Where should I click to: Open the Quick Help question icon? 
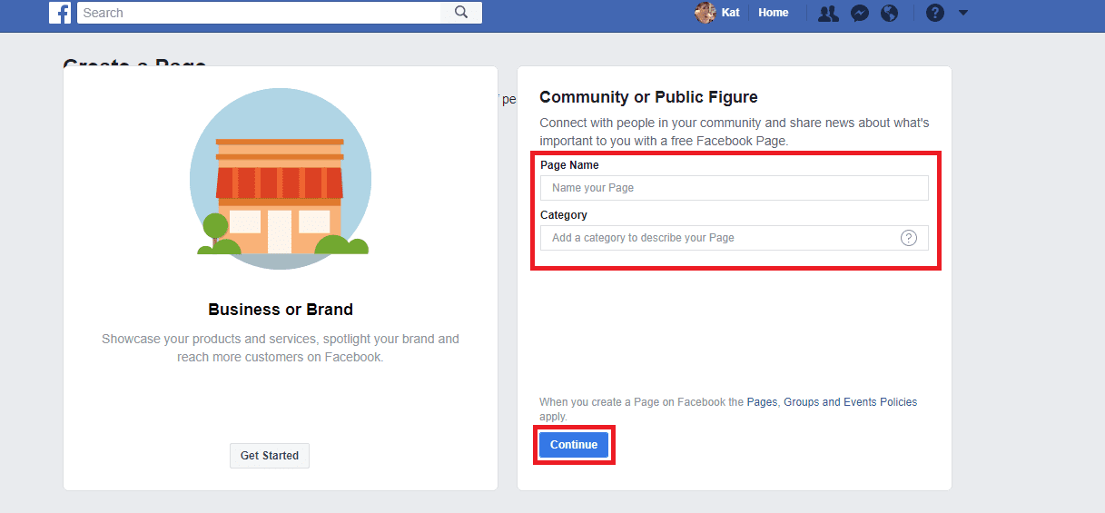click(x=935, y=13)
